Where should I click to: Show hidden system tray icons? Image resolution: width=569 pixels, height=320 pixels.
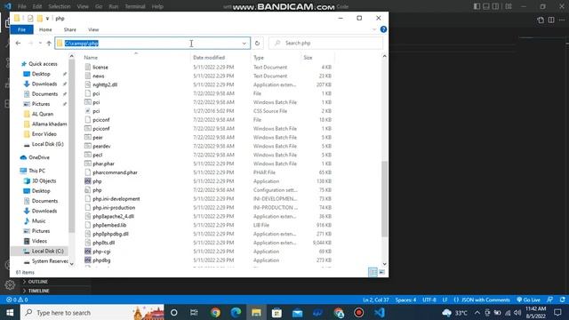(x=477, y=312)
